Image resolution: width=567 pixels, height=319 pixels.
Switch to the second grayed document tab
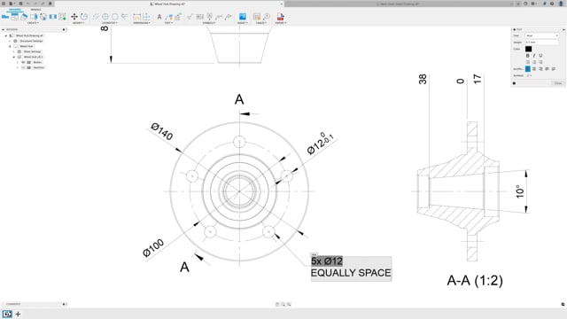point(400,4)
